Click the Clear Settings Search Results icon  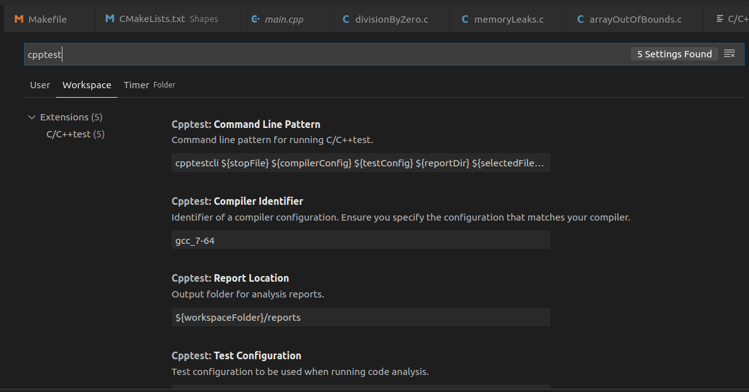click(x=729, y=54)
